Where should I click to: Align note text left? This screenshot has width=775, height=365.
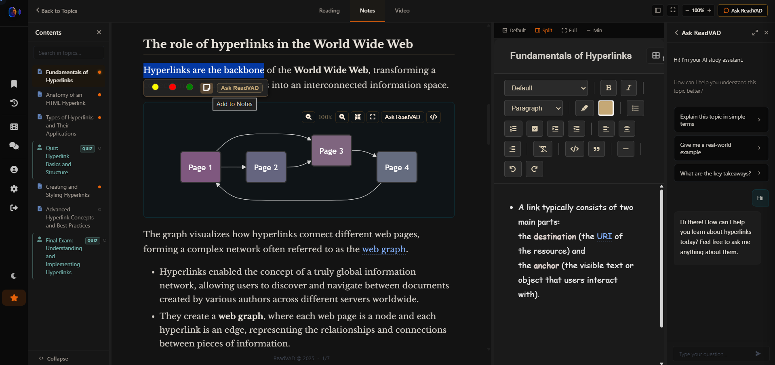pyautogui.click(x=606, y=129)
